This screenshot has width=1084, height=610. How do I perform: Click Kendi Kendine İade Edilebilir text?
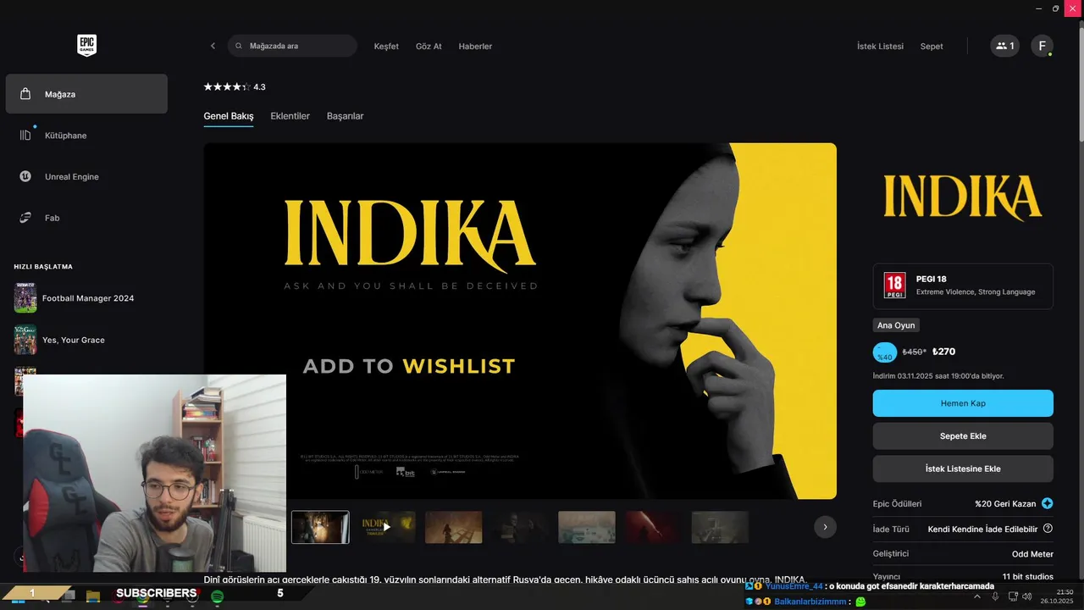coord(982,529)
